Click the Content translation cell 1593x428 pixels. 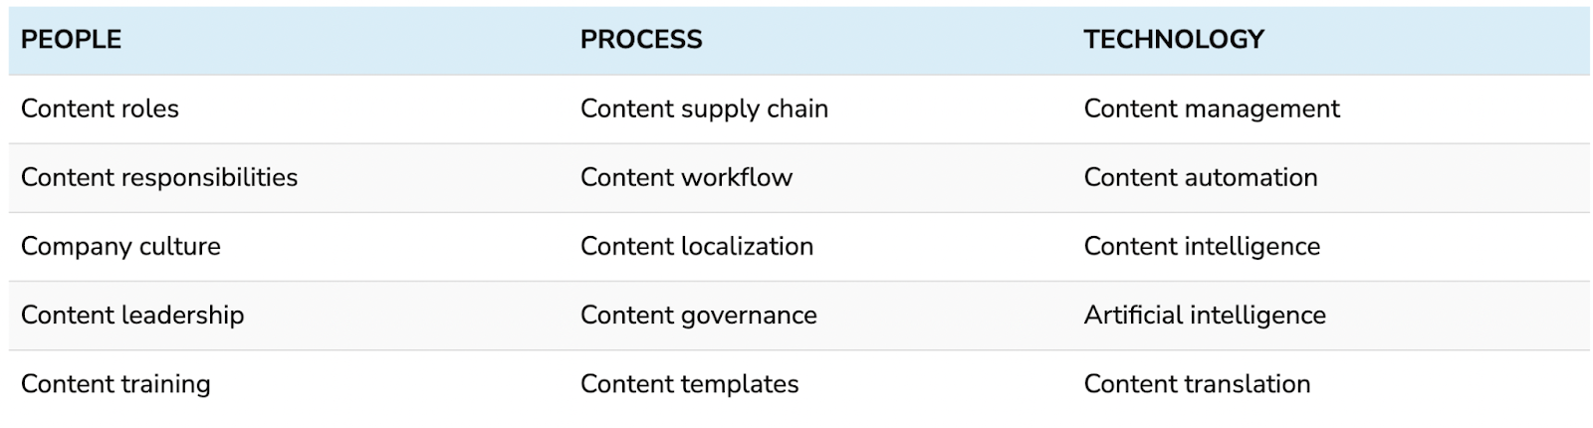pyautogui.click(x=1197, y=384)
